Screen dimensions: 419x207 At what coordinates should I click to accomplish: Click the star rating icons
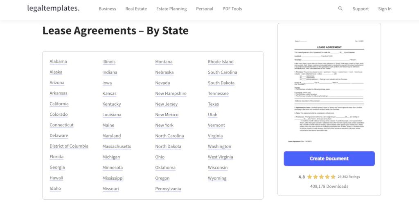(x=321, y=177)
